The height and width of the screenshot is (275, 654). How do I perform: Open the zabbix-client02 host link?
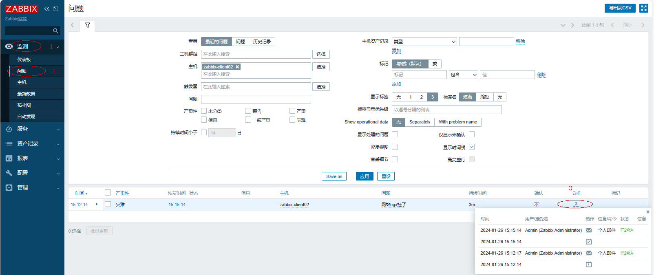294,205
